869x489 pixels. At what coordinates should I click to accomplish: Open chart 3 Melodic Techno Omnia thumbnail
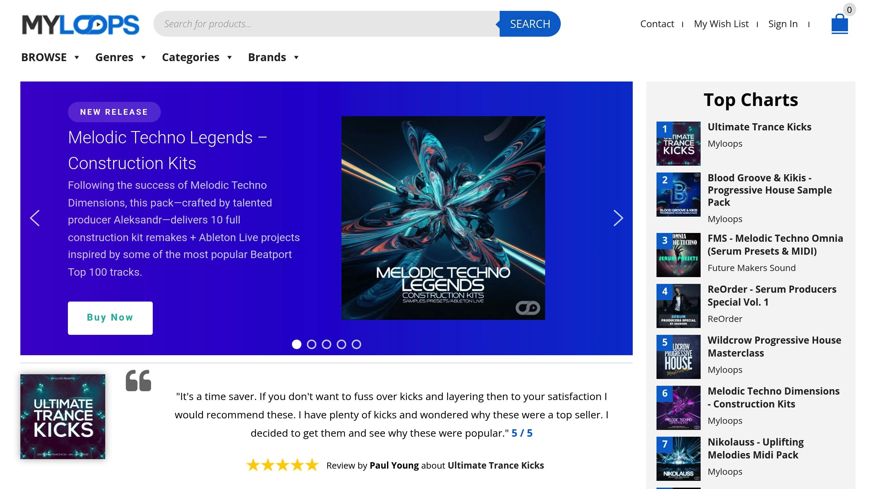coord(678,255)
